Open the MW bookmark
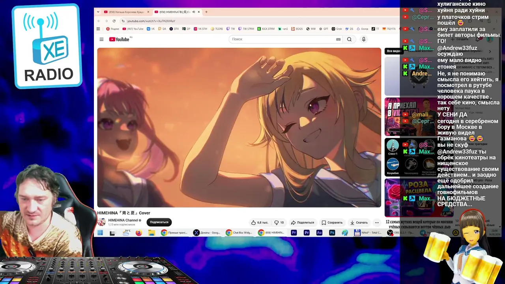 (x=311, y=29)
